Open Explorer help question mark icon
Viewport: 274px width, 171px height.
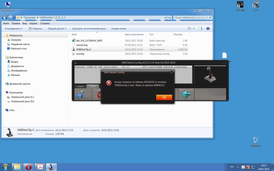pos(208,28)
